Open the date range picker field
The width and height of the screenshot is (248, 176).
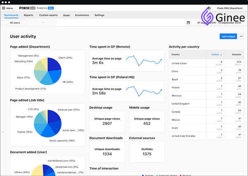219,23
